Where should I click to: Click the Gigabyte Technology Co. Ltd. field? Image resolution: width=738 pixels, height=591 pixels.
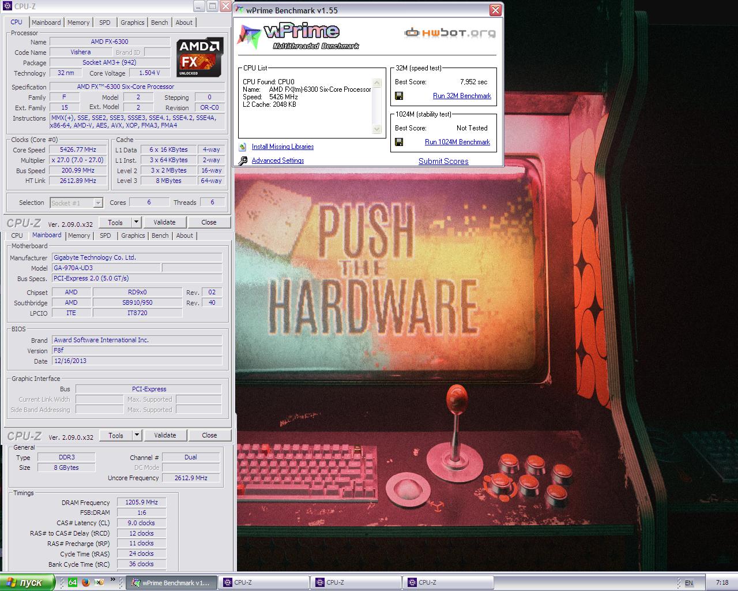click(137, 257)
